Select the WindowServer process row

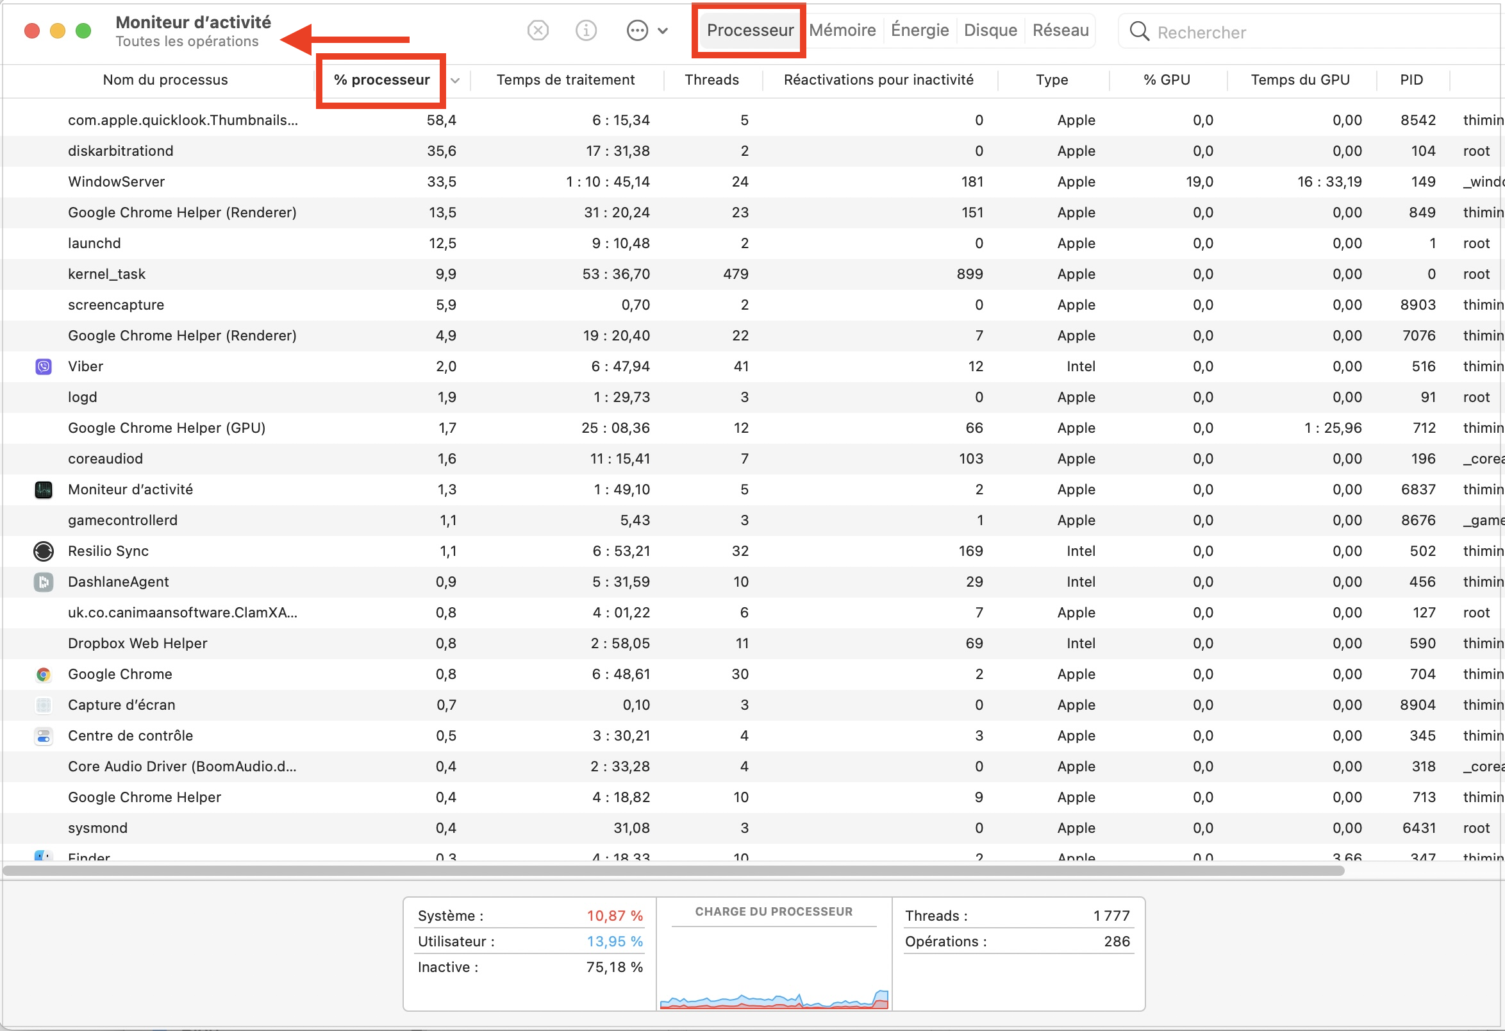752,182
